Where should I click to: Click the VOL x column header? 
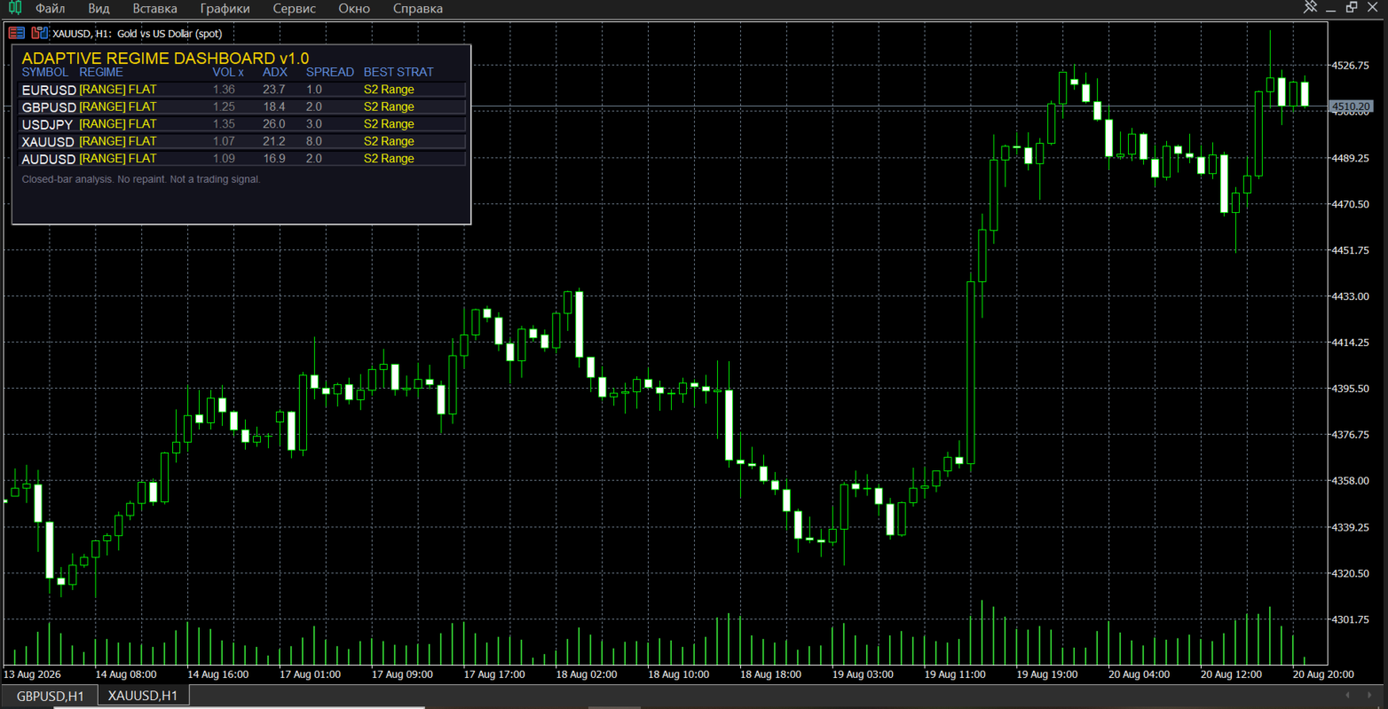[228, 72]
